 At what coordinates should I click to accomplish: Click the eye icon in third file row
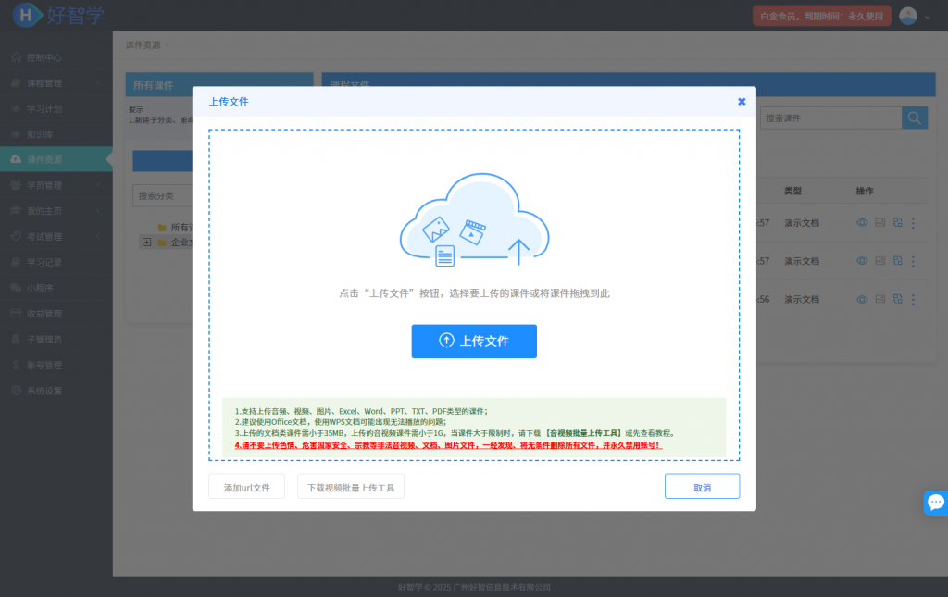[x=862, y=299]
